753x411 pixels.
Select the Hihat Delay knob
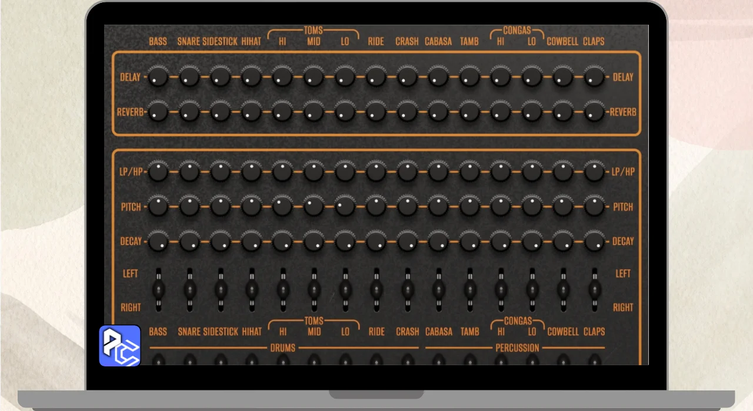[252, 77]
